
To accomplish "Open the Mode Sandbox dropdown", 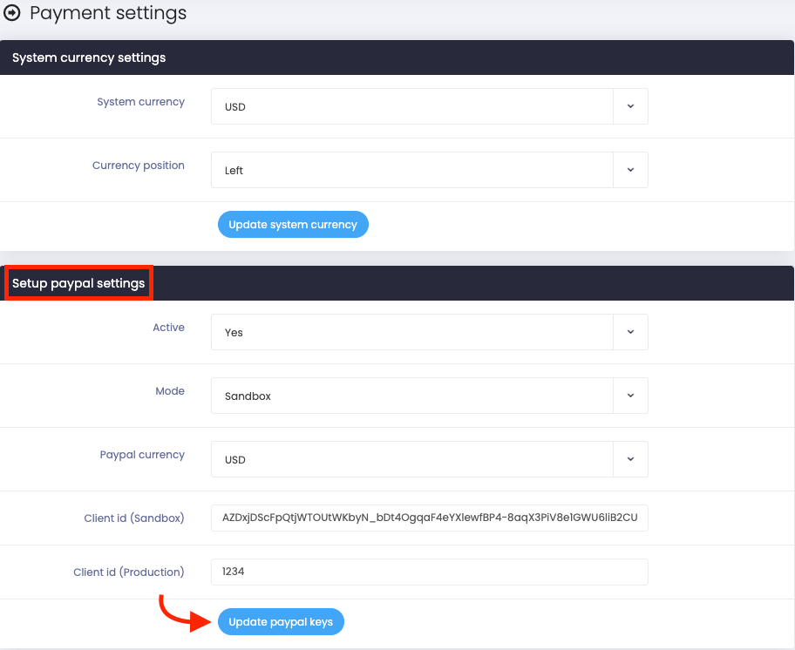I will [x=430, y=396].
